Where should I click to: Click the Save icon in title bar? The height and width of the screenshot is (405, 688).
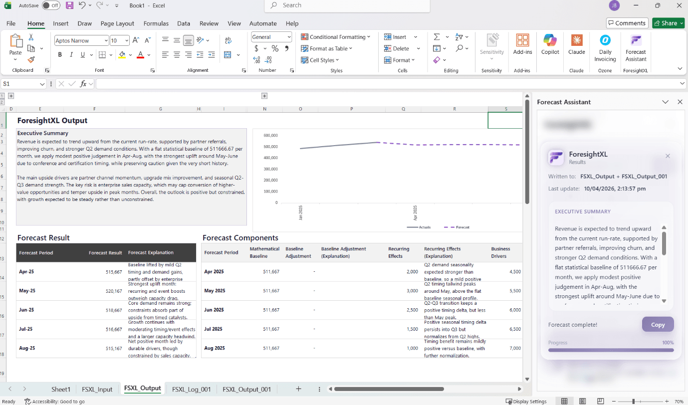tap(69, 5)
